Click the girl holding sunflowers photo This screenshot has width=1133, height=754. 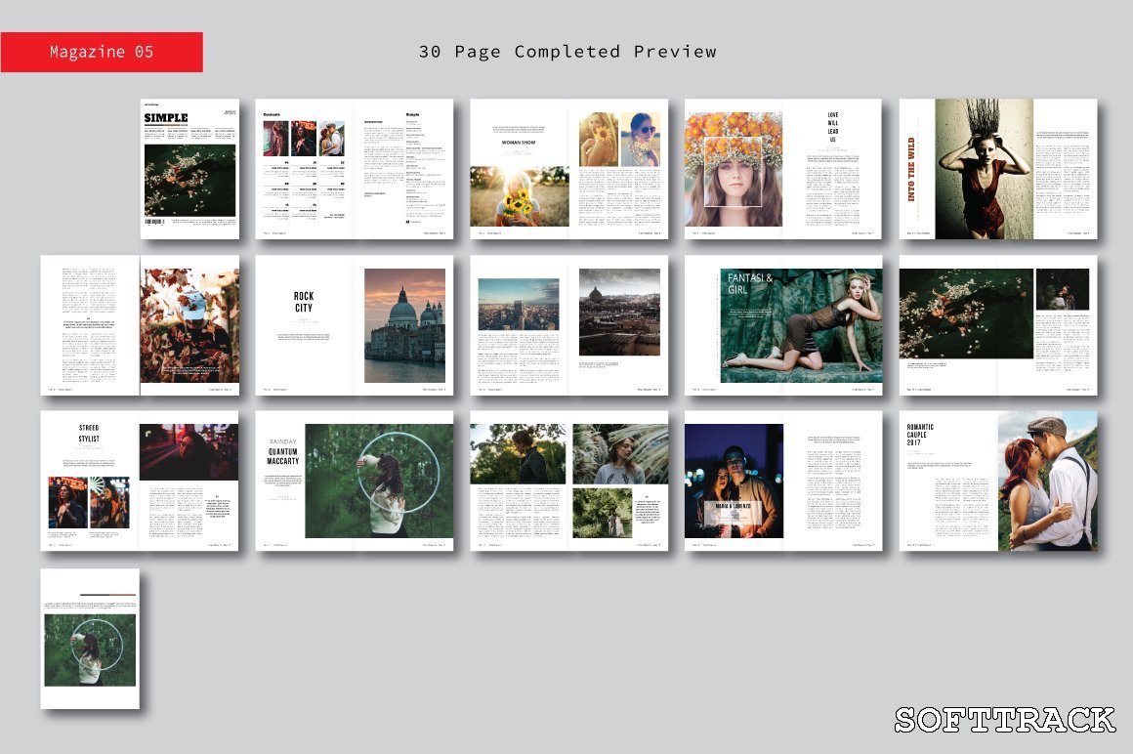click(519, 196)
